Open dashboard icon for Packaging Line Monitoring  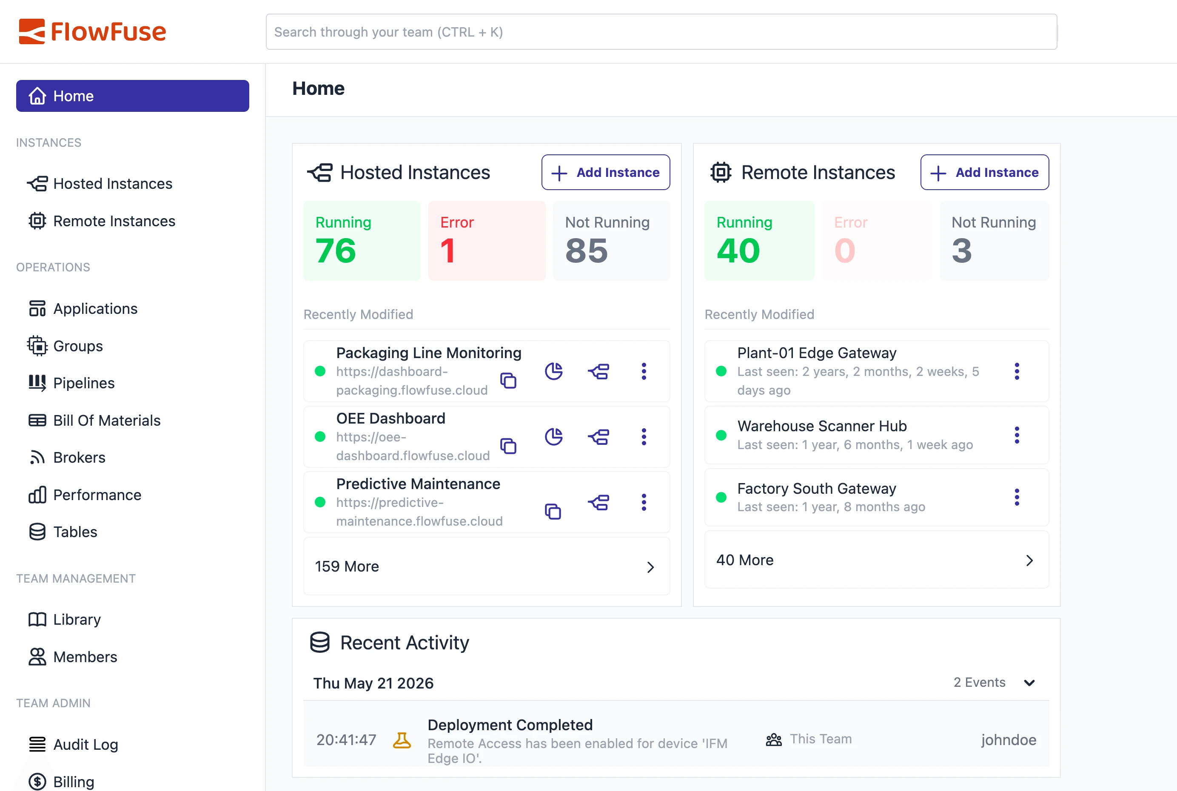click(553, 371)
